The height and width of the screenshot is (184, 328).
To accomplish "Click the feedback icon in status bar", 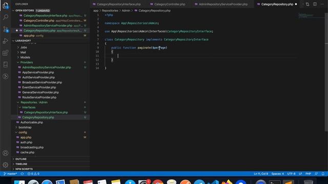I will (x=316, y=174).
